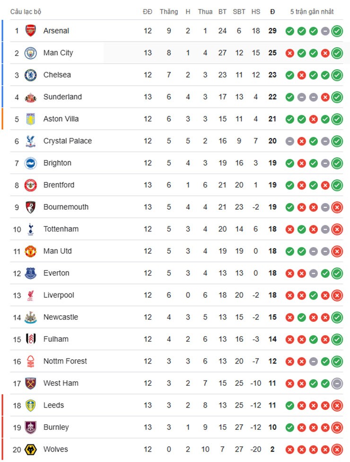Click the Crystal Palace club crest
350x462 pixels.
(x=31, y=141)
